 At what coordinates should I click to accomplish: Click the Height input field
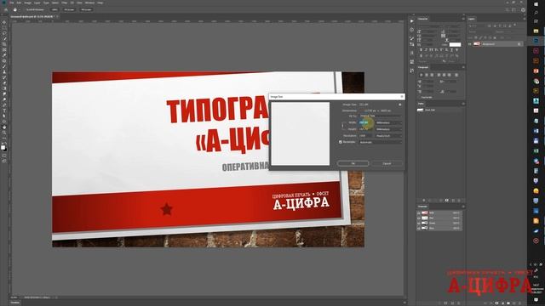tap(367, 129)
